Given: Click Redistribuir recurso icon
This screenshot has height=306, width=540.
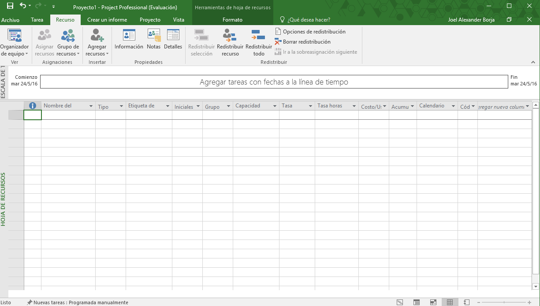Looking at the screenshot, I should tap(230, 36).
